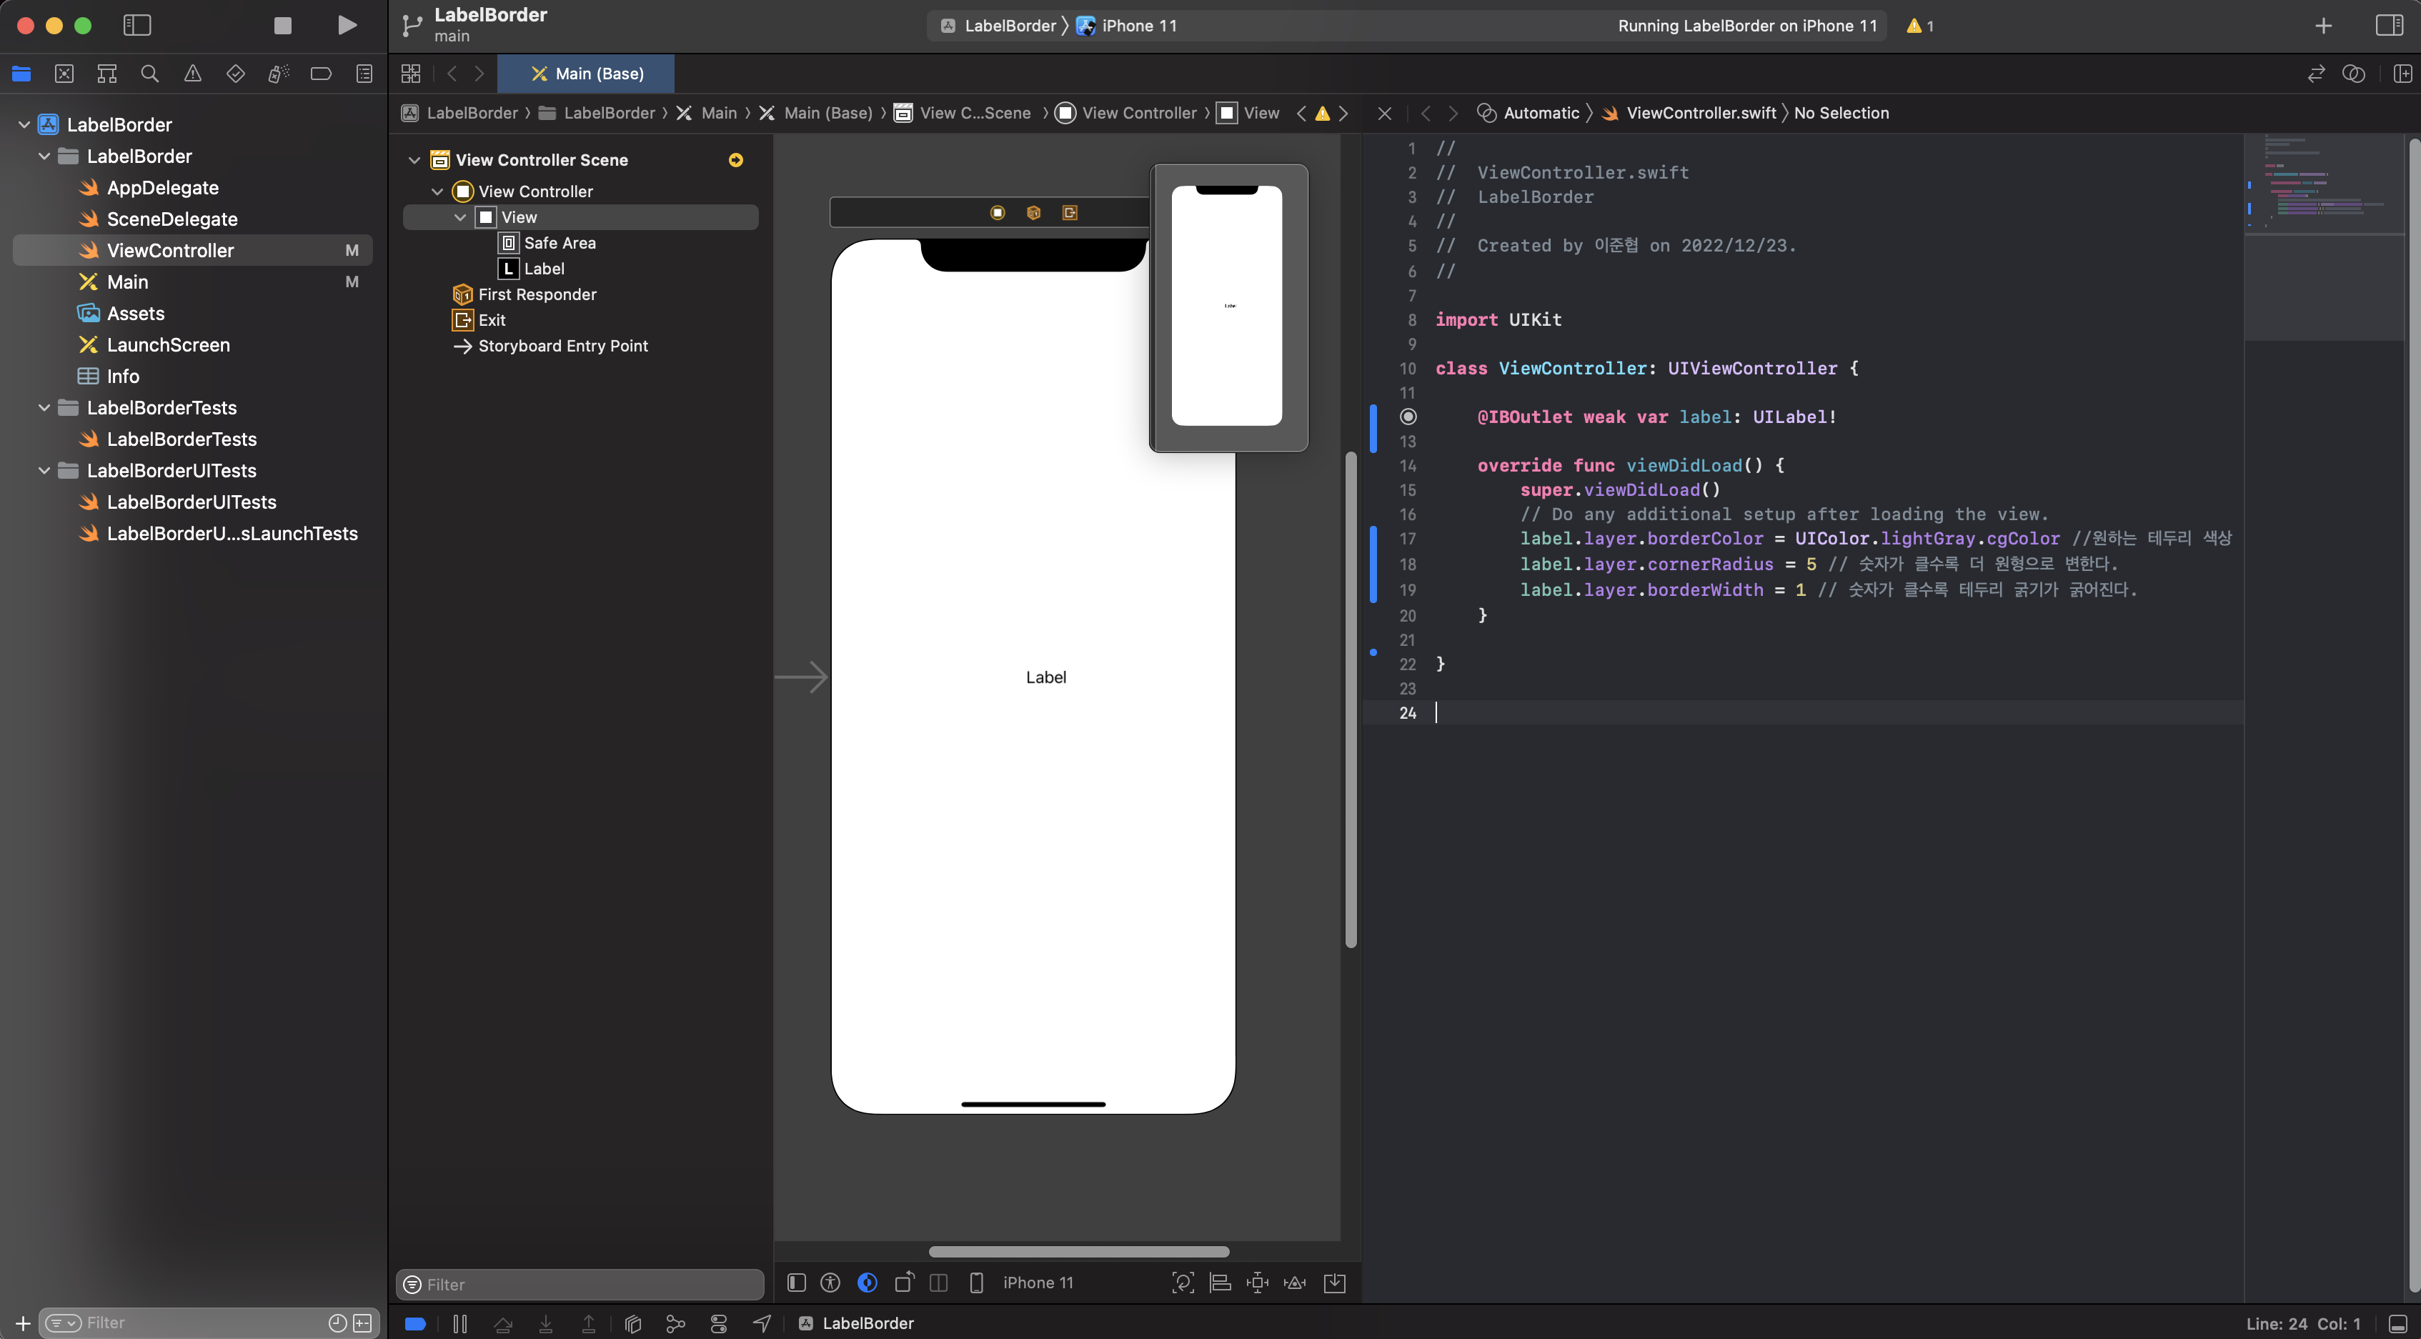This screenshot has height=1339, width=2421.
Task: Collapse the View item in outline
Action: click(460, 217)
